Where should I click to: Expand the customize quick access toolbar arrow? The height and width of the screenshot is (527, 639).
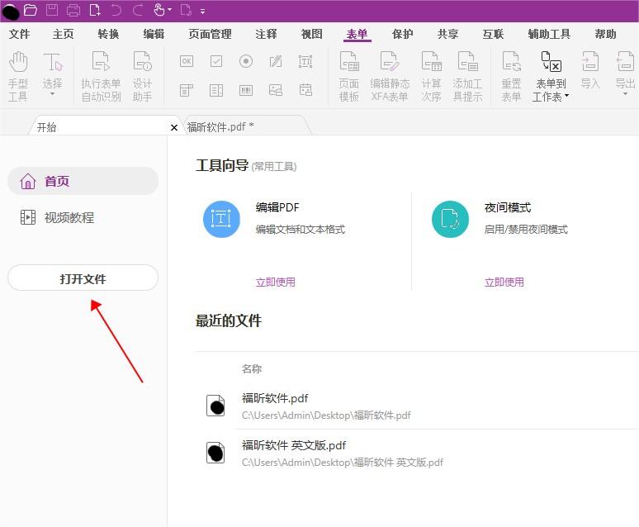tap(202, 12)
